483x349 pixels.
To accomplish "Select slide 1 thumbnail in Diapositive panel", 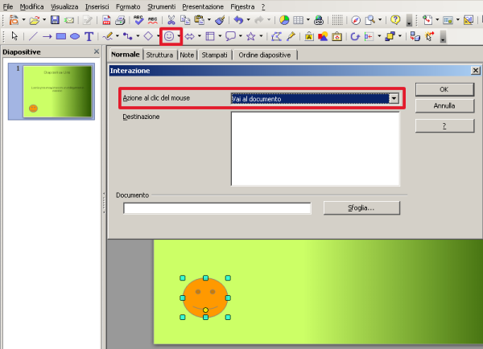I will coord(58,92).
